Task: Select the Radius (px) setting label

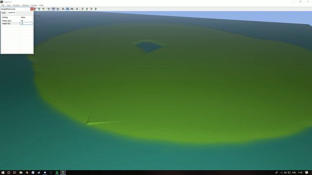Action: tap(6, 20)
